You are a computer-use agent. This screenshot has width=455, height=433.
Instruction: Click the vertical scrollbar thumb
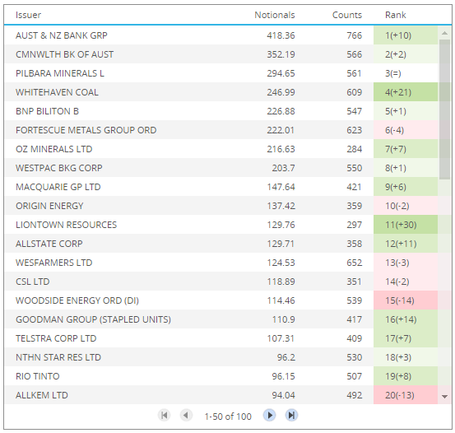pos(444,109)
